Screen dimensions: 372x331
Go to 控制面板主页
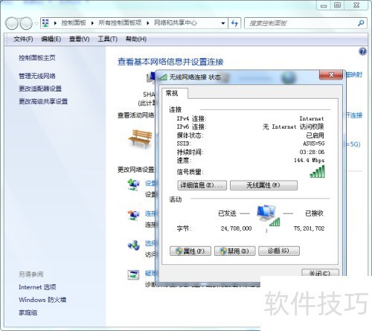[x=37, y=58]
